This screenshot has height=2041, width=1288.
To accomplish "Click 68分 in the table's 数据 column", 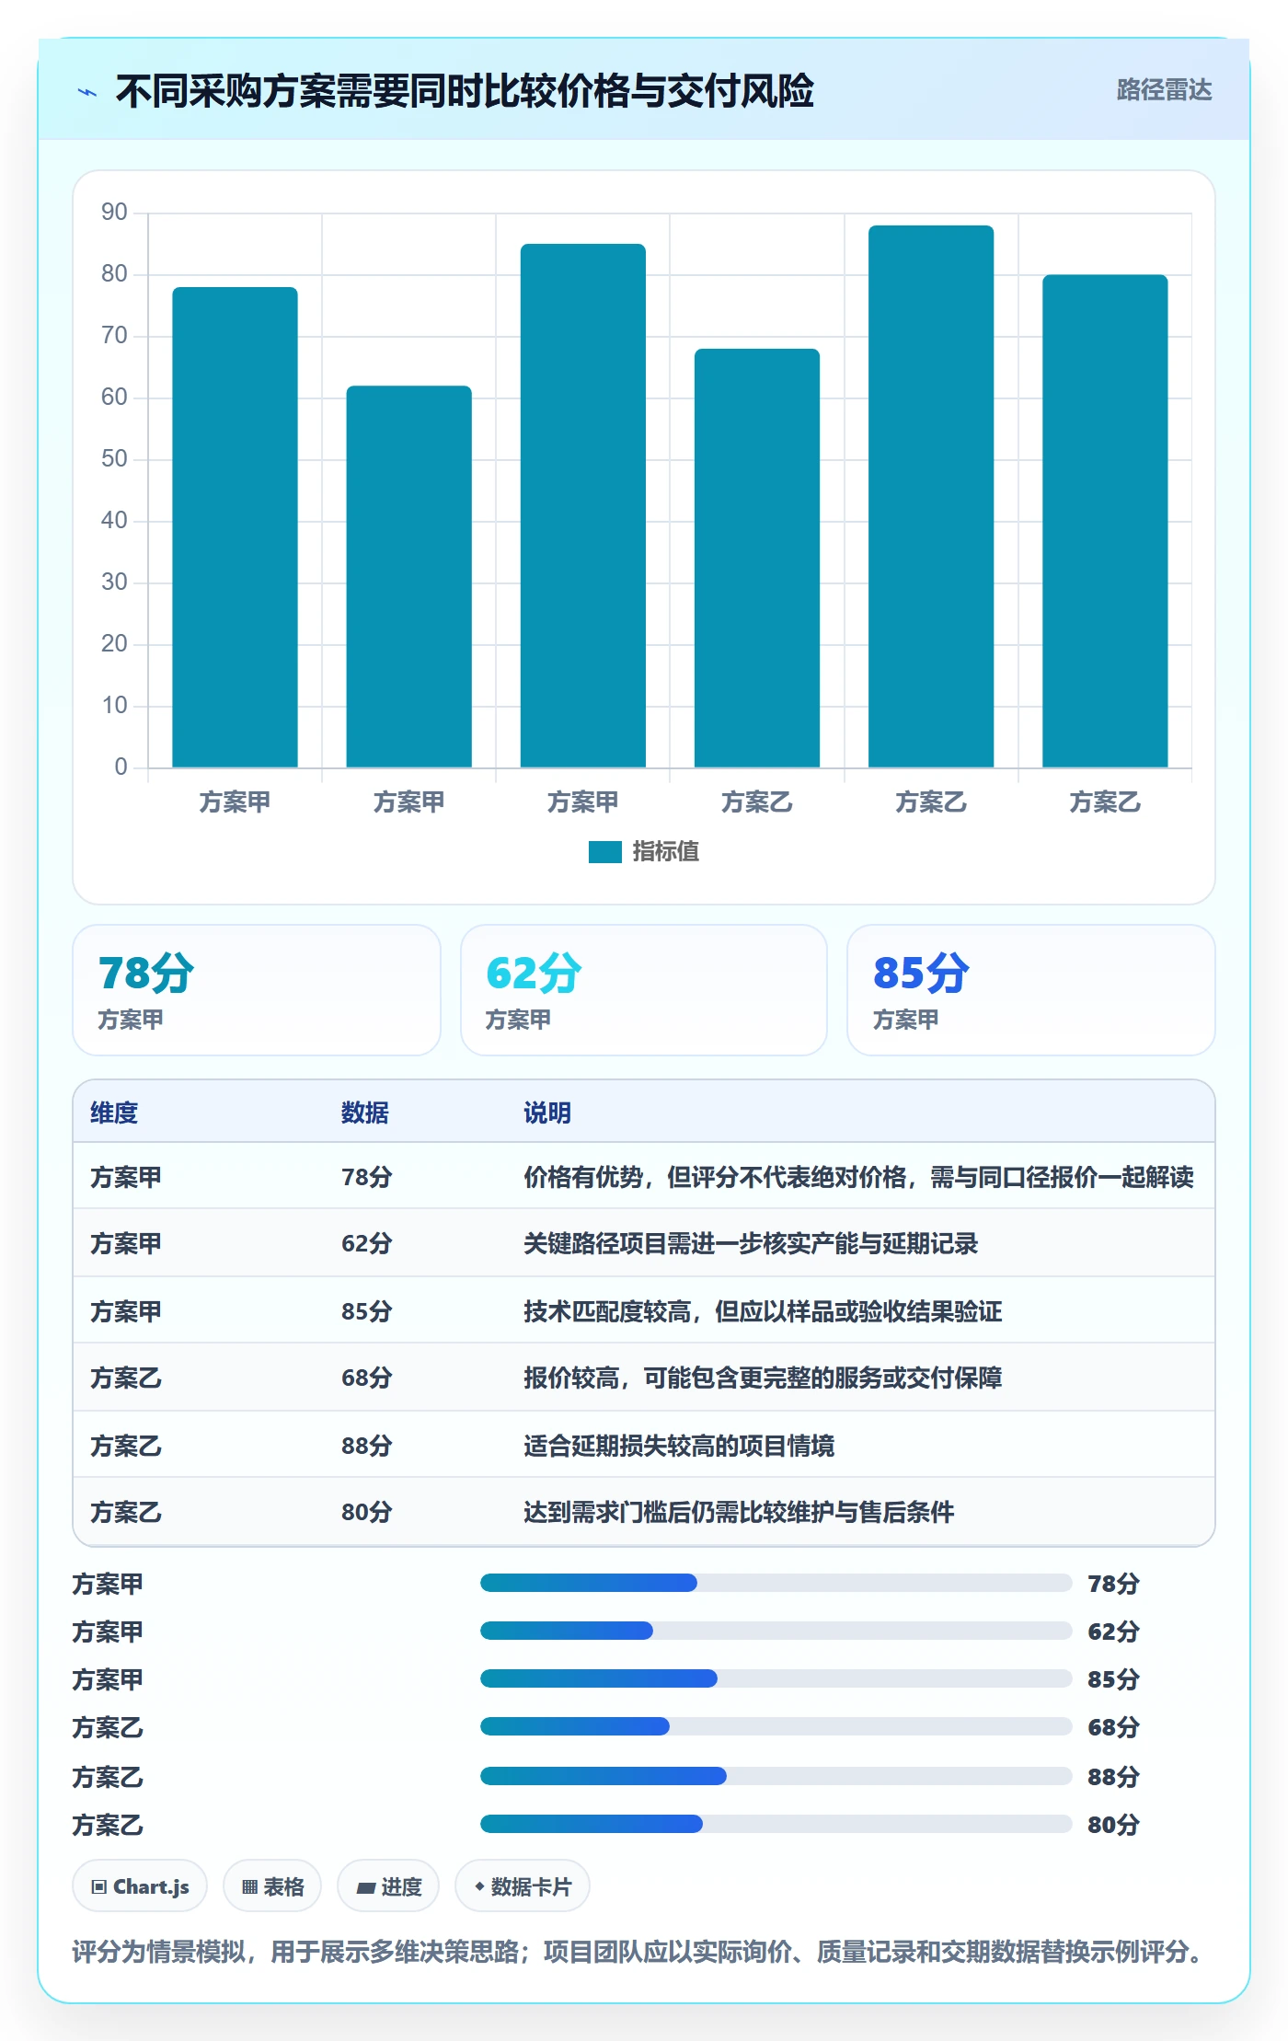I will [367, 1378].
